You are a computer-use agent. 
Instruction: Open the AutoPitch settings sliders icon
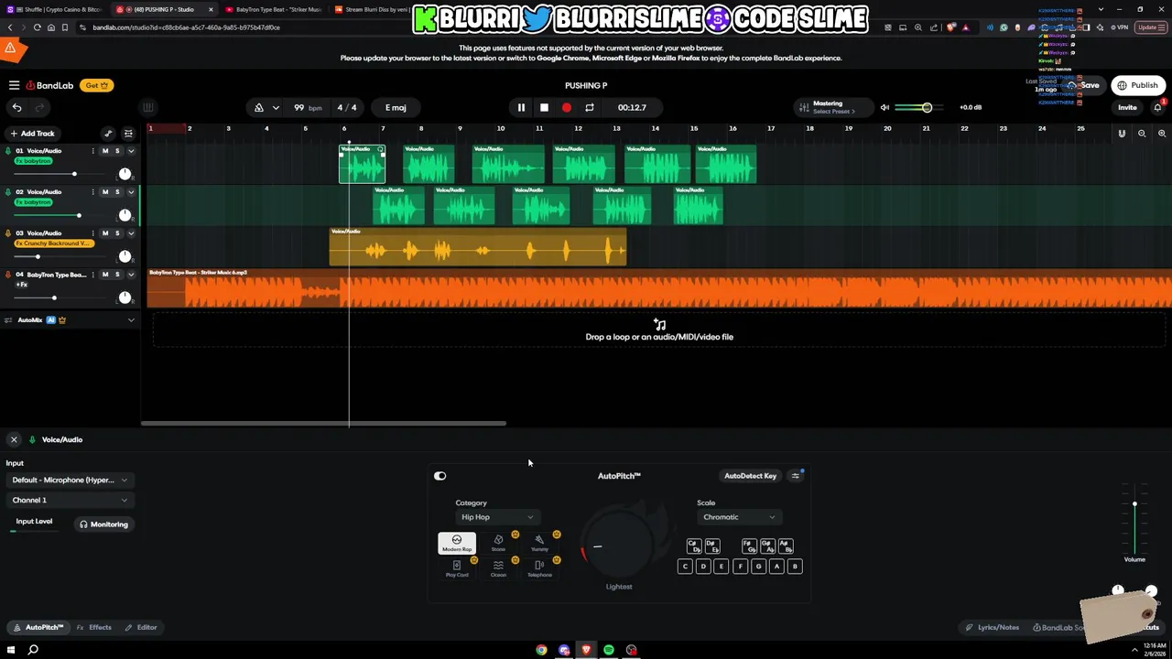pyautogui.click(x=795, y=476)
